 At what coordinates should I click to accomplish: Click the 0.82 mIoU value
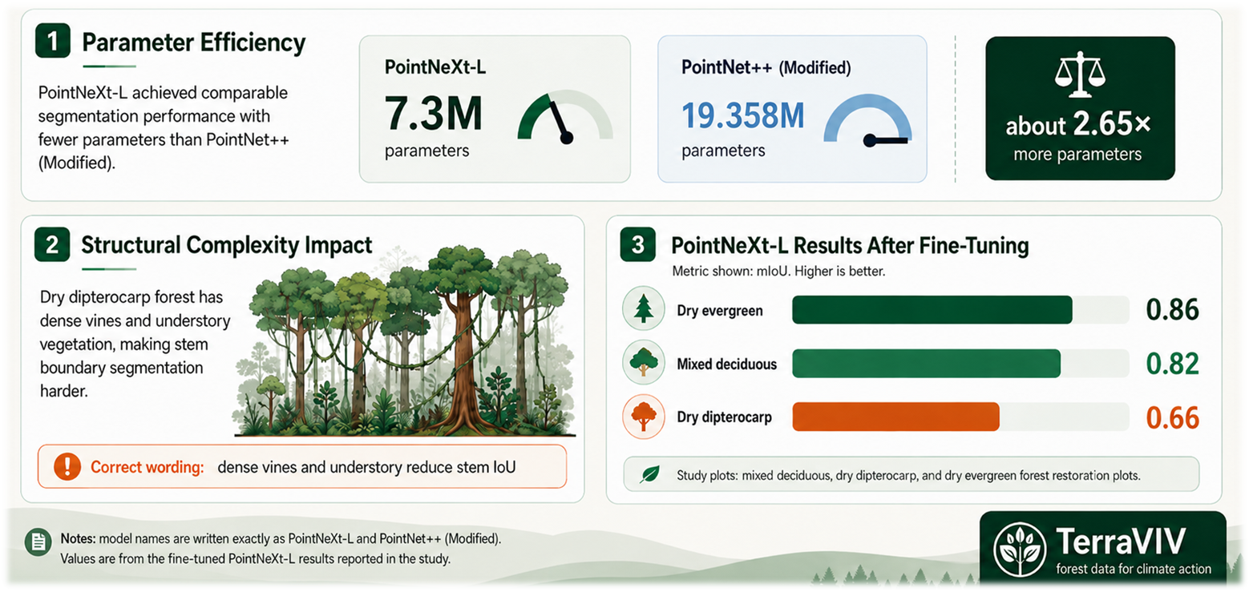pyautogui.click(x=1172, y=364)
